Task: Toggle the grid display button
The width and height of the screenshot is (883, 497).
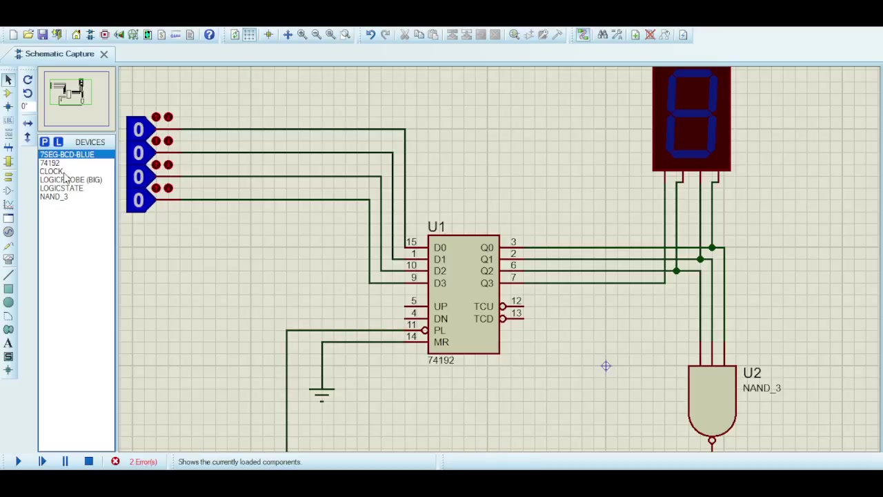Action: pos(249,35)
